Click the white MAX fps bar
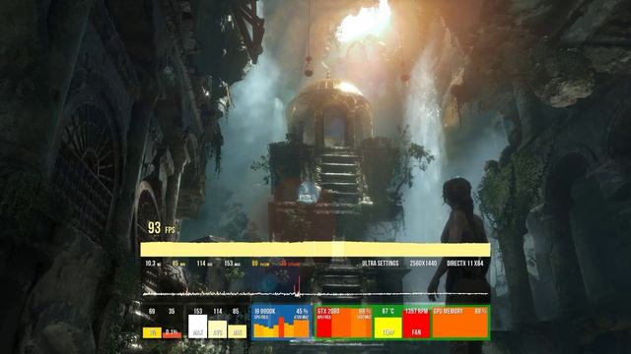This screenshot has width=631, height=354. [x=197, y=326]
